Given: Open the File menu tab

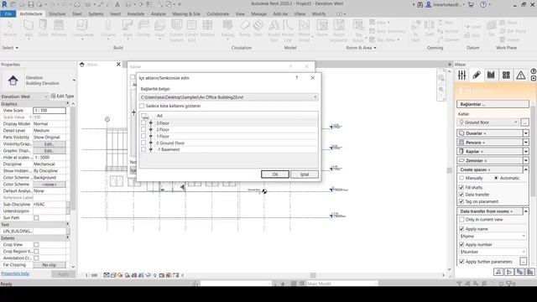Looking at the screenshot, I should [8, 13].
